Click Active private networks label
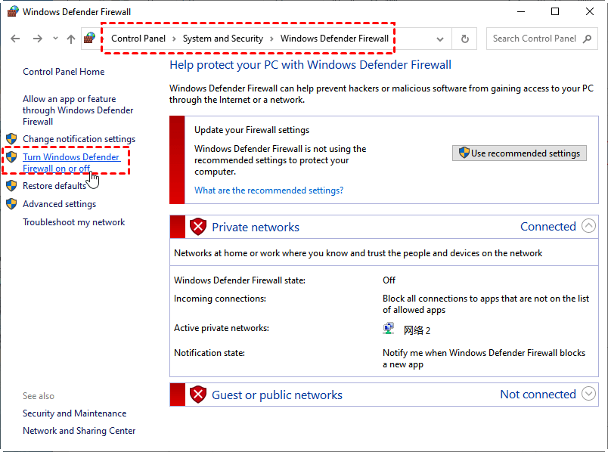 pyautogui.click(x=222, y=328)
